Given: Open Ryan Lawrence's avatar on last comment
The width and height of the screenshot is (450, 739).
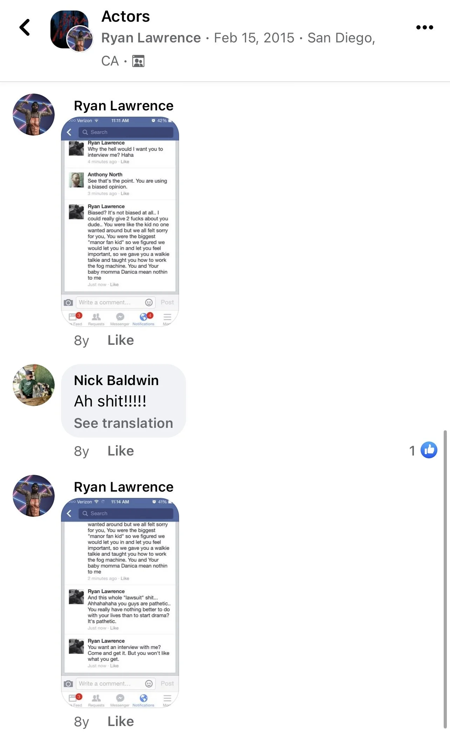Looking at the screenshot, I should click(x=34, y=496).
